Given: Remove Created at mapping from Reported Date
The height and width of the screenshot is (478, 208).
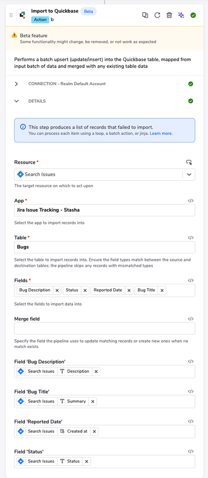Looking at the screenshot, I should click(94, 432).
